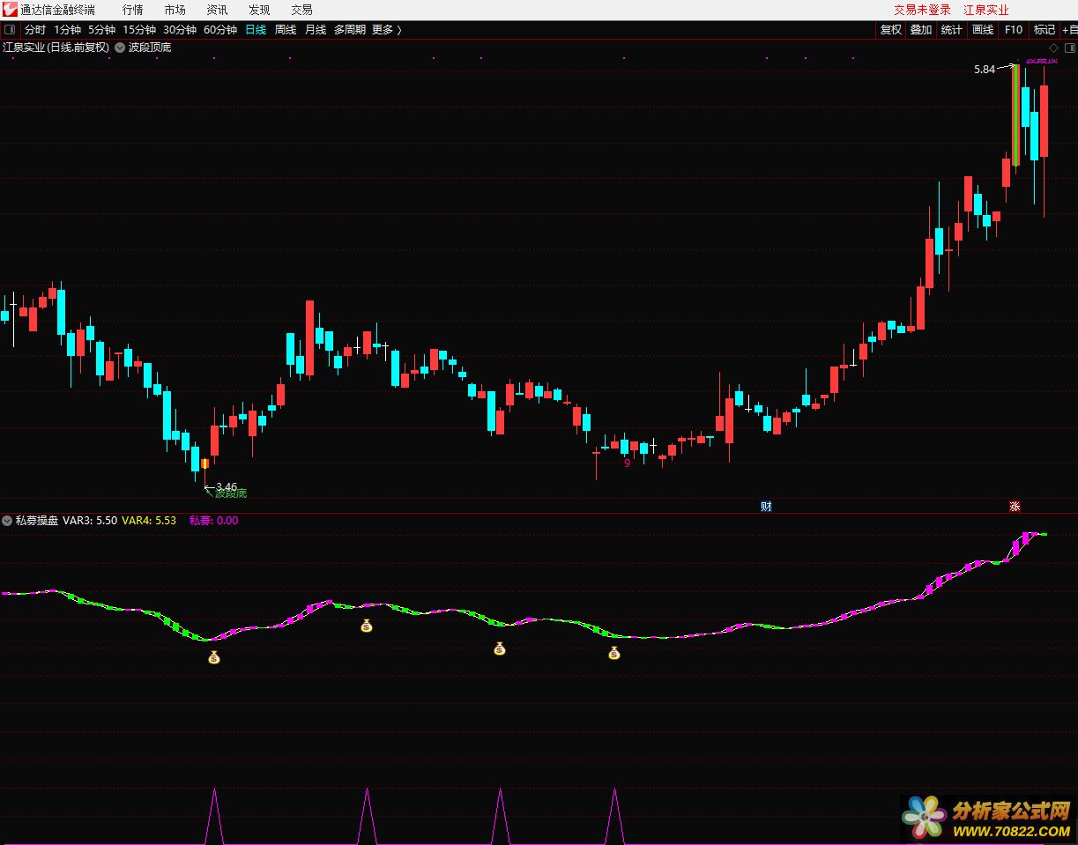1078x845 pixels.
Task: Open the 行情 menu
Action: (132, 10)
